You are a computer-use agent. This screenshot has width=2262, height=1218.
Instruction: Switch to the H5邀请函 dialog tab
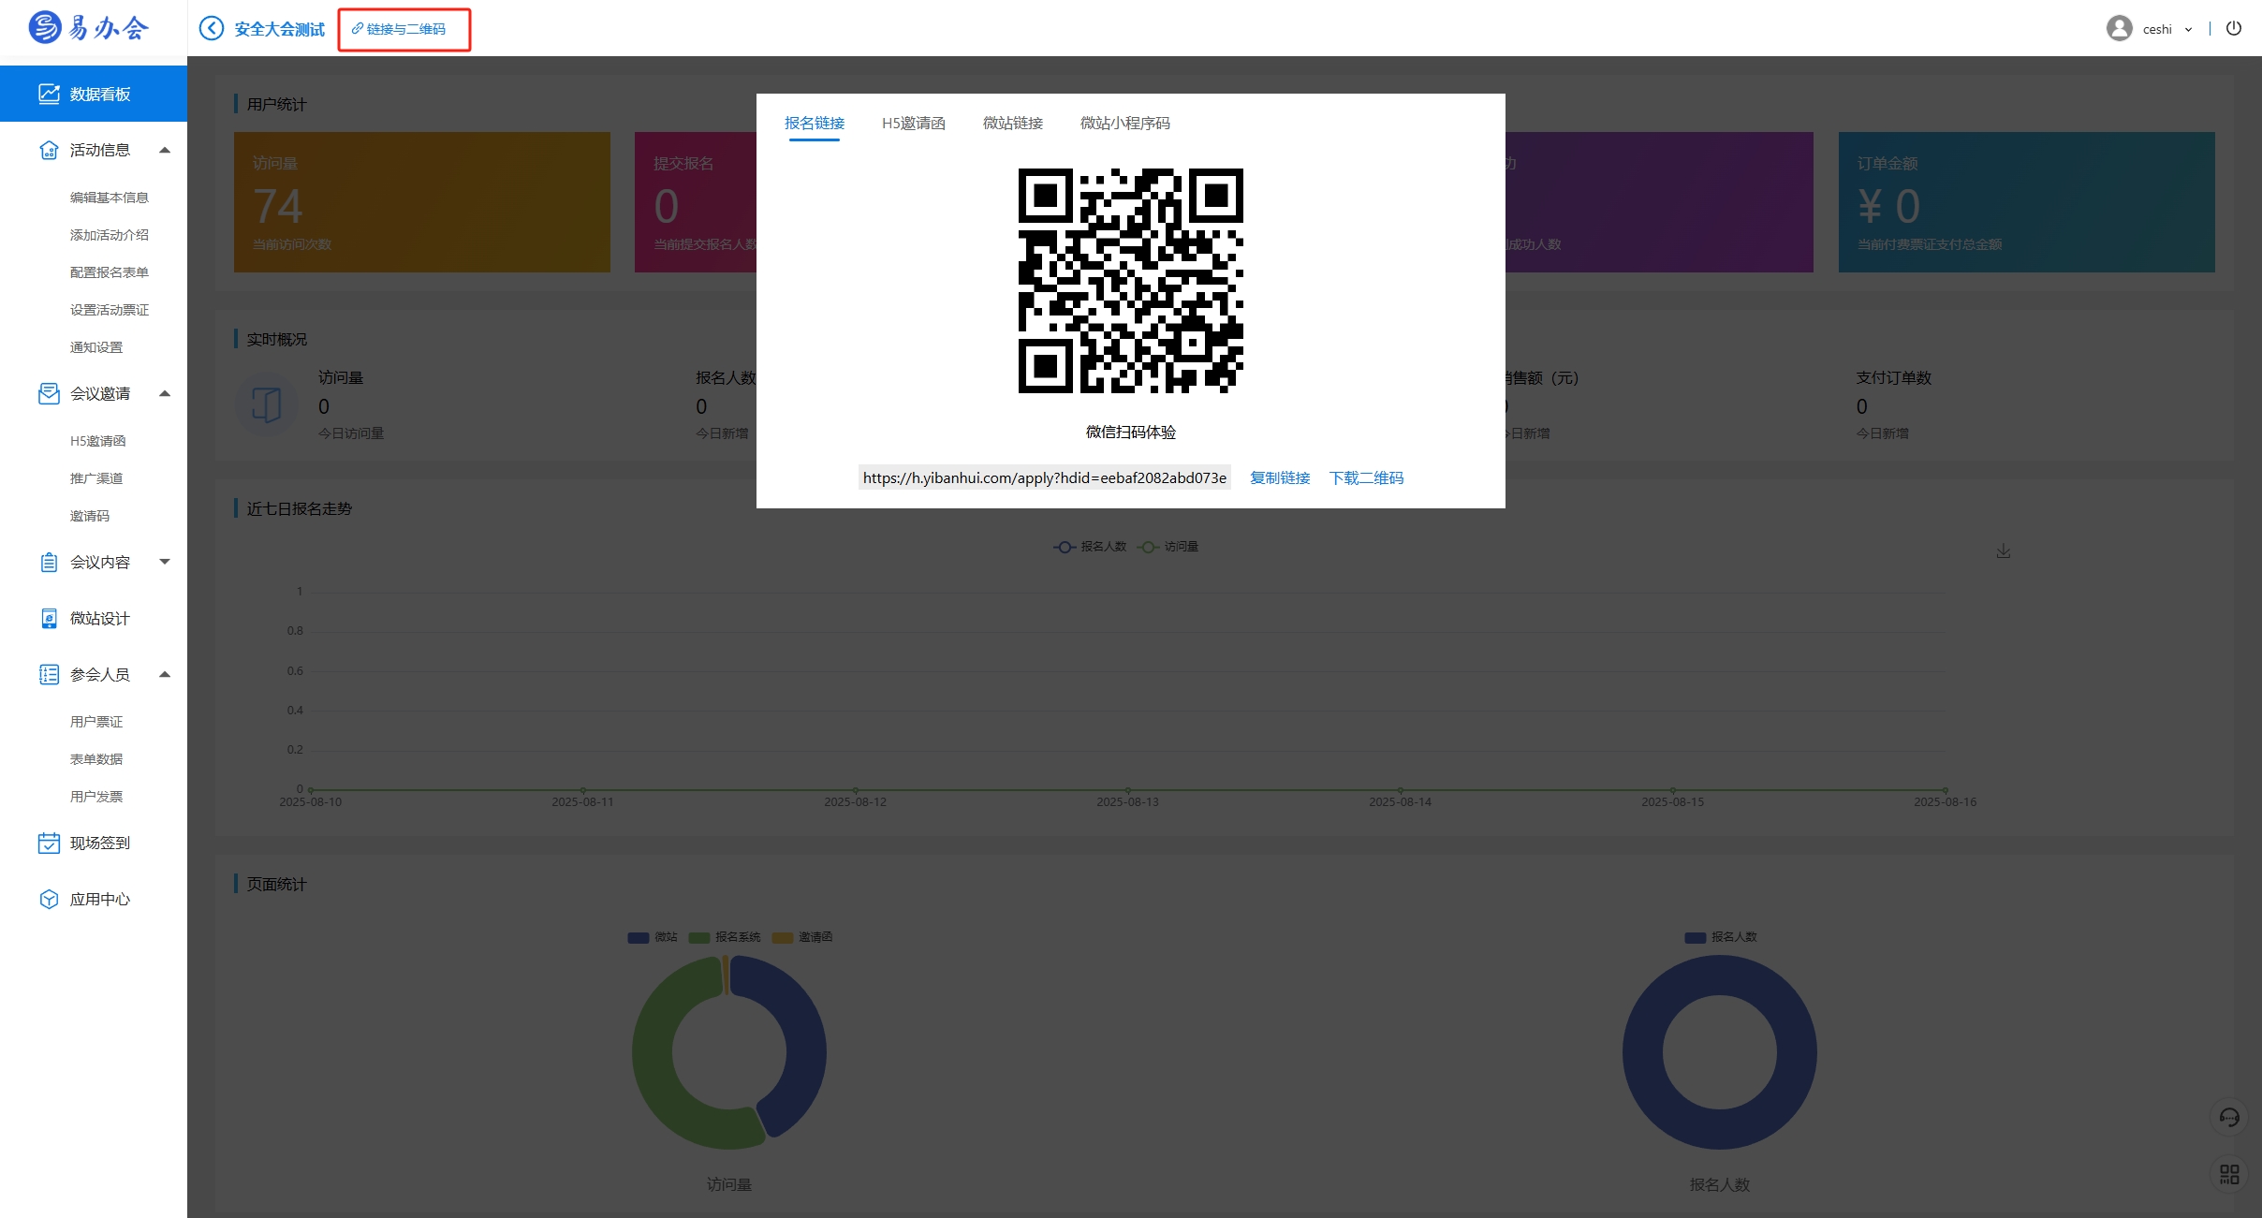point(914,124)
